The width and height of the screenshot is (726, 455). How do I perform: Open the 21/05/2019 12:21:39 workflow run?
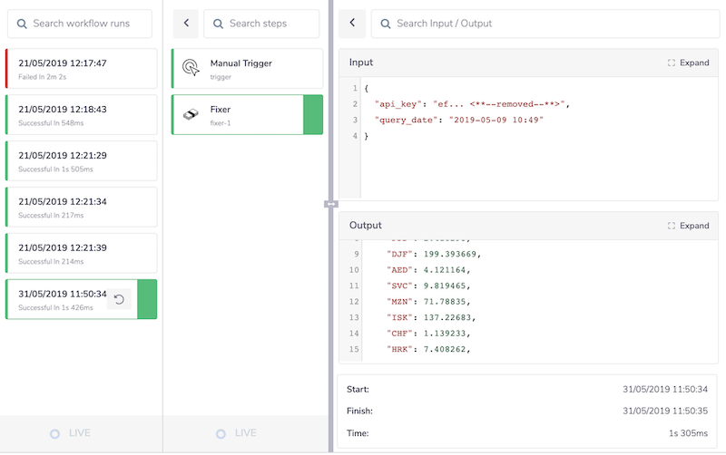(81, 253)
